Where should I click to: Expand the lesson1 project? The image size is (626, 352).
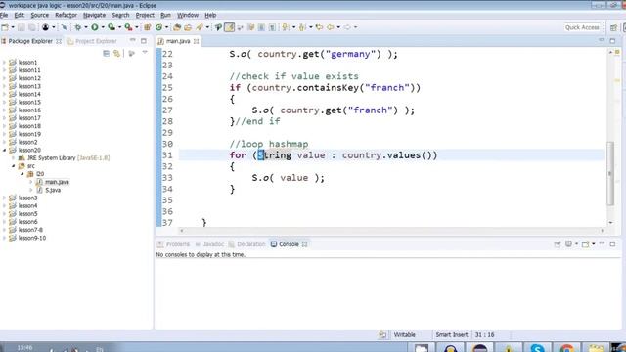click(x=4, y=63)
